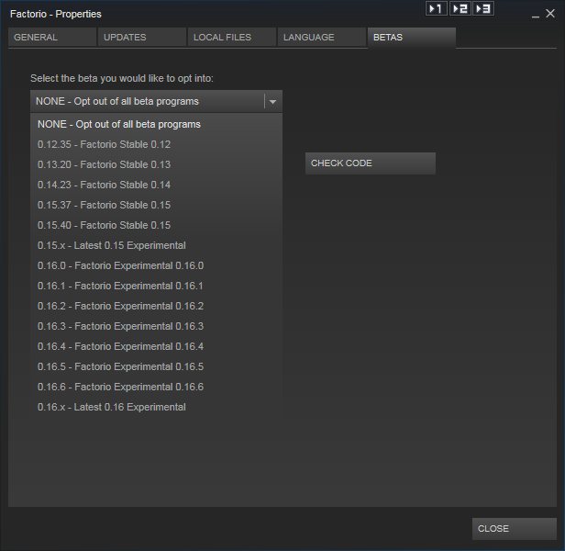Open the UPDATES tab
The width and height of the screenshot is (565, 551).
tap(142, 37)
